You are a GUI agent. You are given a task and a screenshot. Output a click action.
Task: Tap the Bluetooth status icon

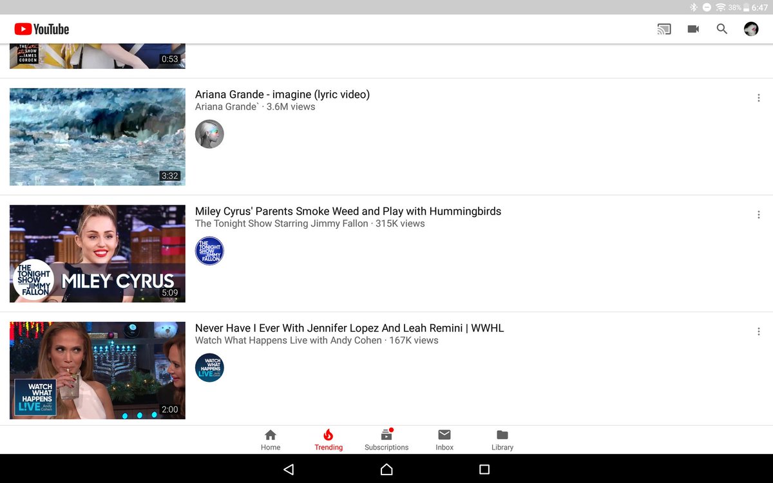click(x=694, y=7)
